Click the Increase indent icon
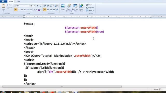 pos(48,6)
